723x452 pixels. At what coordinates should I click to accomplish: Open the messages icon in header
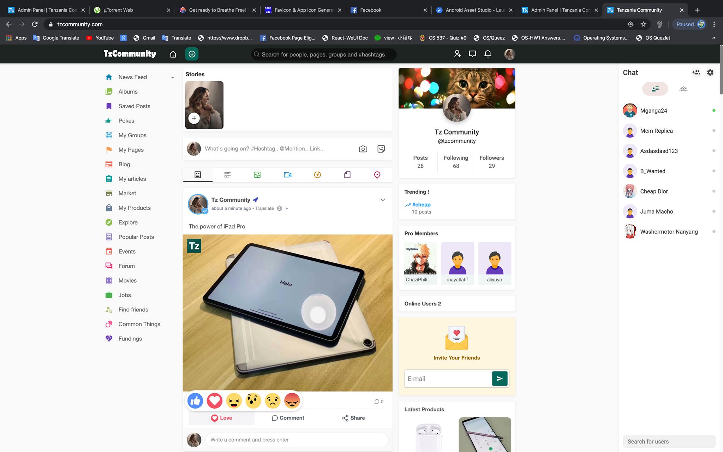click(472, 54)
